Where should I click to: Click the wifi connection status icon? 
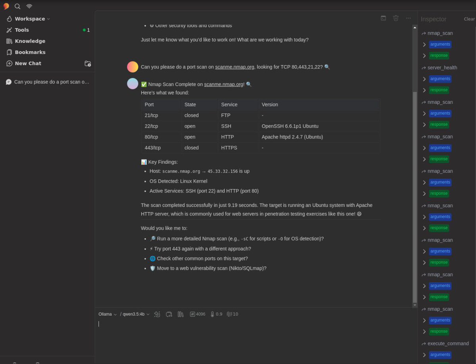tap(29, 6)
